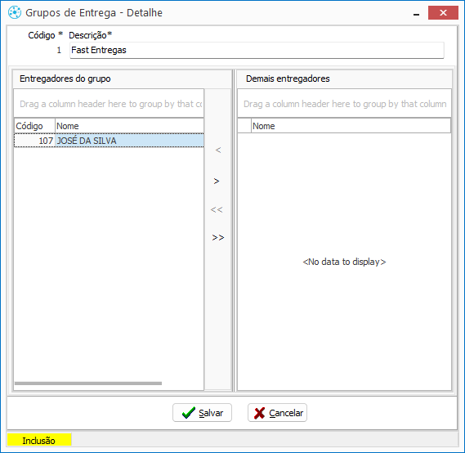The width and height of the screenshot is (465, 453).
Task: Click the green checkmark Salvar button
Action: (202, 413)
